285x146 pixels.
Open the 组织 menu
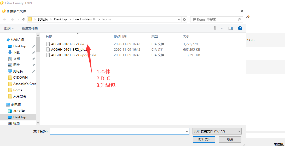click(x=9, y=28)
